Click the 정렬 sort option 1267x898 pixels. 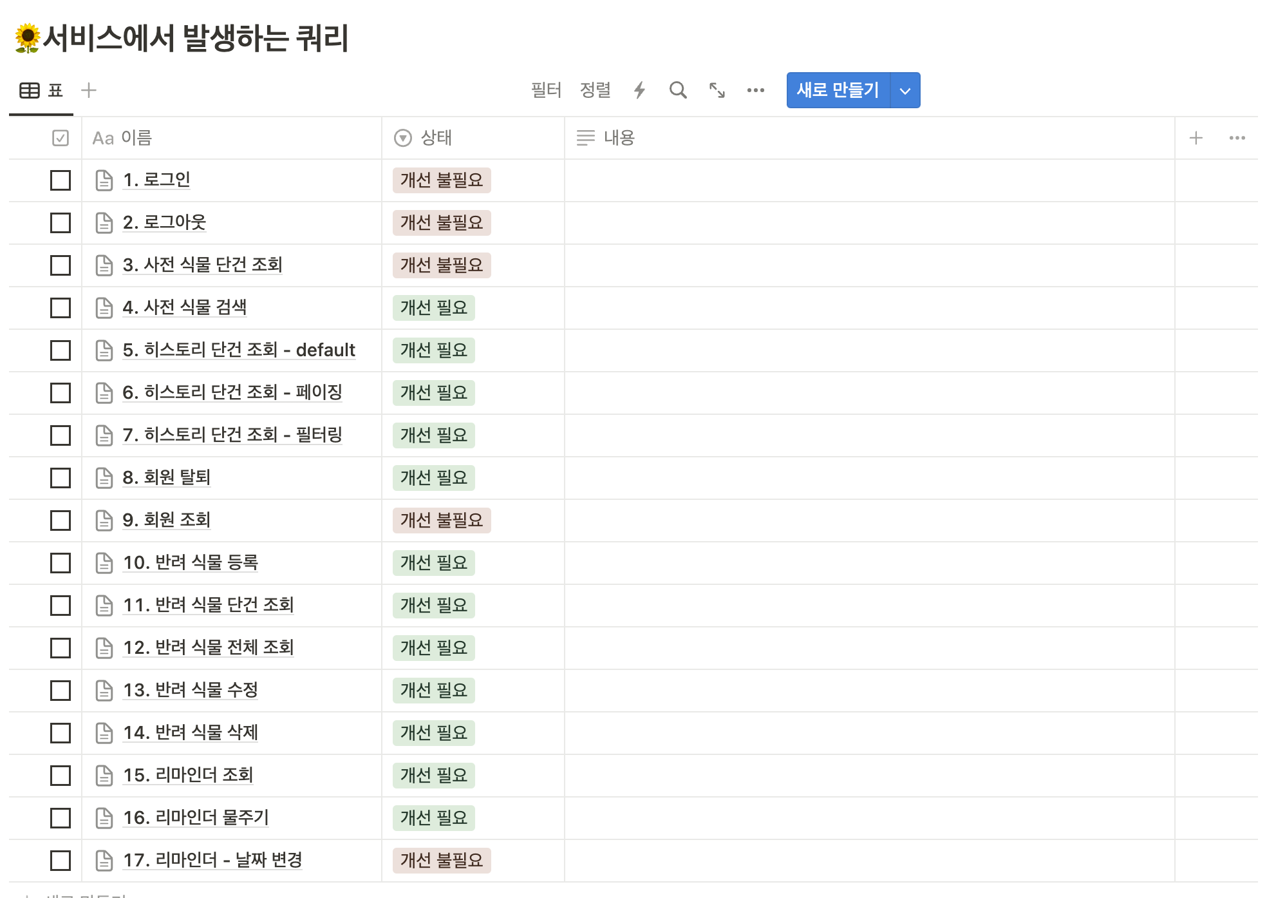pyautogui.click(x=595, y=90)
